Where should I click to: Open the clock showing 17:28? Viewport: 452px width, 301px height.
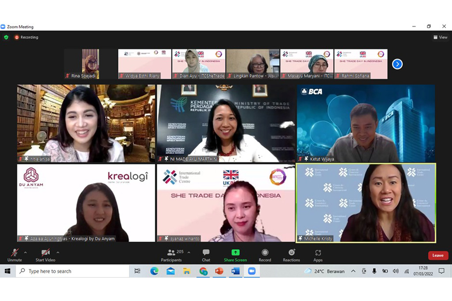[423, 271]
